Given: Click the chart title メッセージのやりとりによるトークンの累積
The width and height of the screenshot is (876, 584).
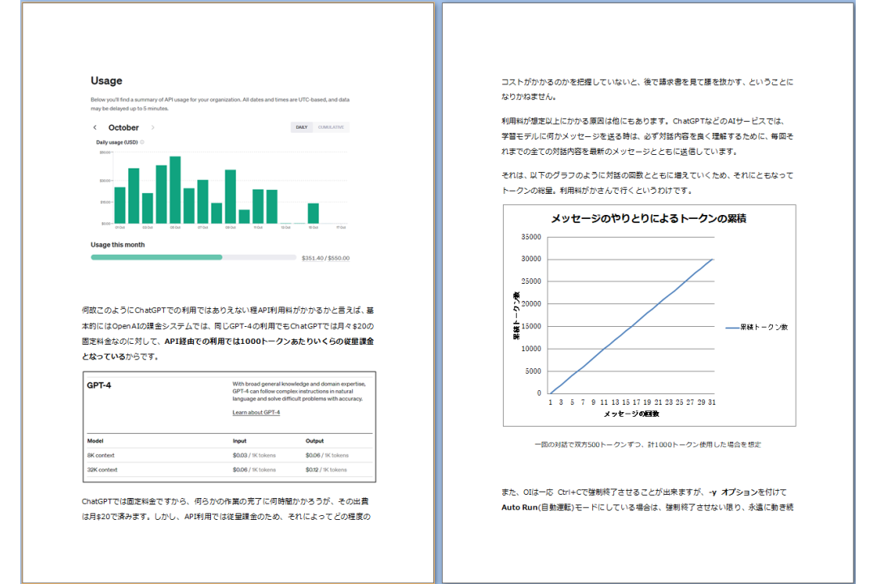Looking at the screenshot, I should 649,218.
